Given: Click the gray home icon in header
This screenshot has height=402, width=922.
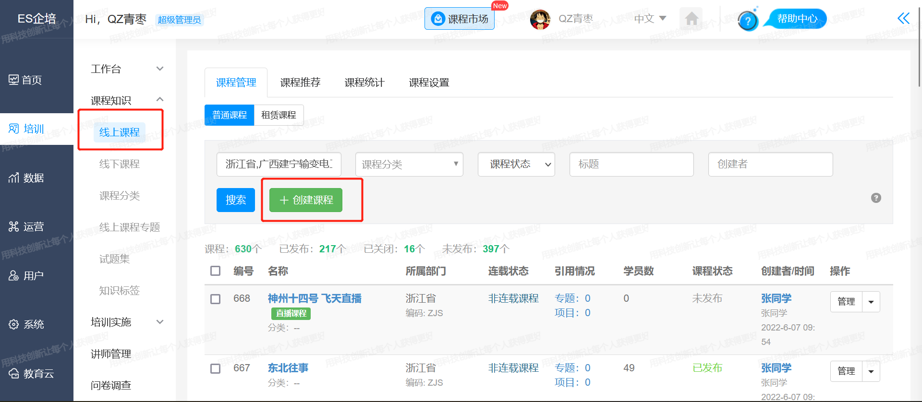Looking at the screenshot, I should pos(691,19).
